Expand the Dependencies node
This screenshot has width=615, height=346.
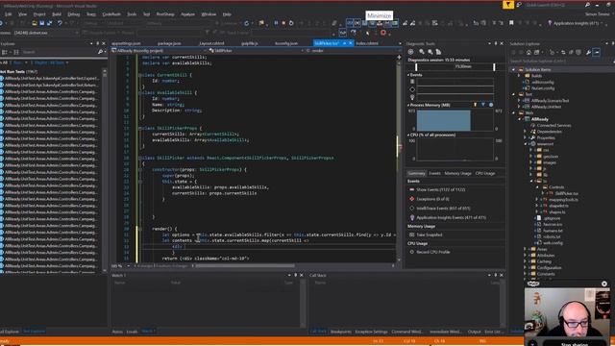point(526,132)
